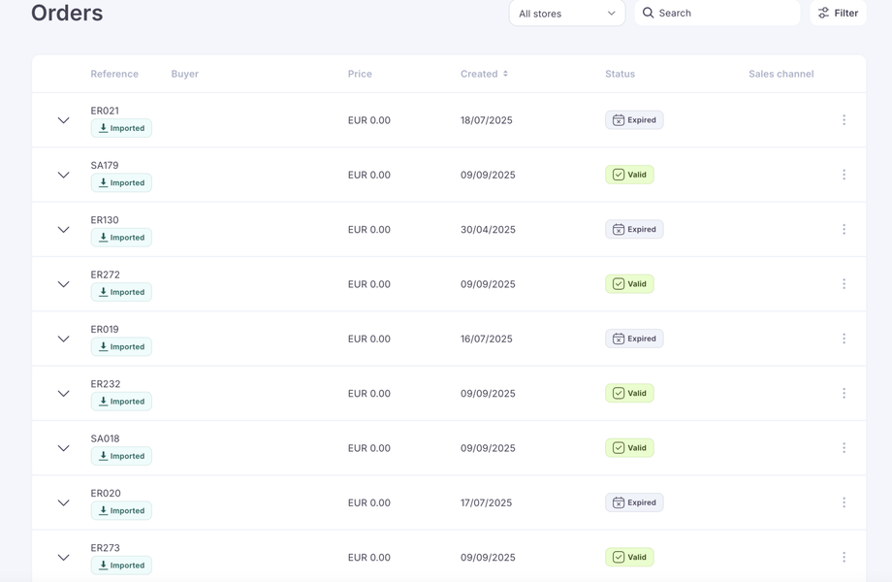Click the Status column header

click(x=620, y=74)
